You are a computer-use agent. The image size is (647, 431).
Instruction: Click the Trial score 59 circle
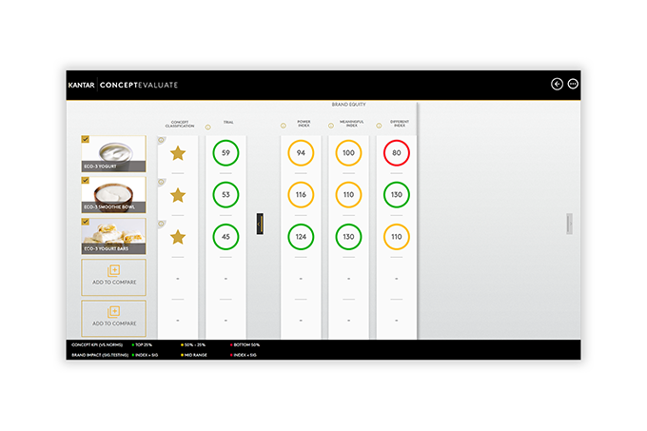(x=225, y=152)
